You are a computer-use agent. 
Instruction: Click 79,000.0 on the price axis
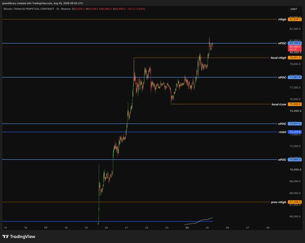click(295, 64)
